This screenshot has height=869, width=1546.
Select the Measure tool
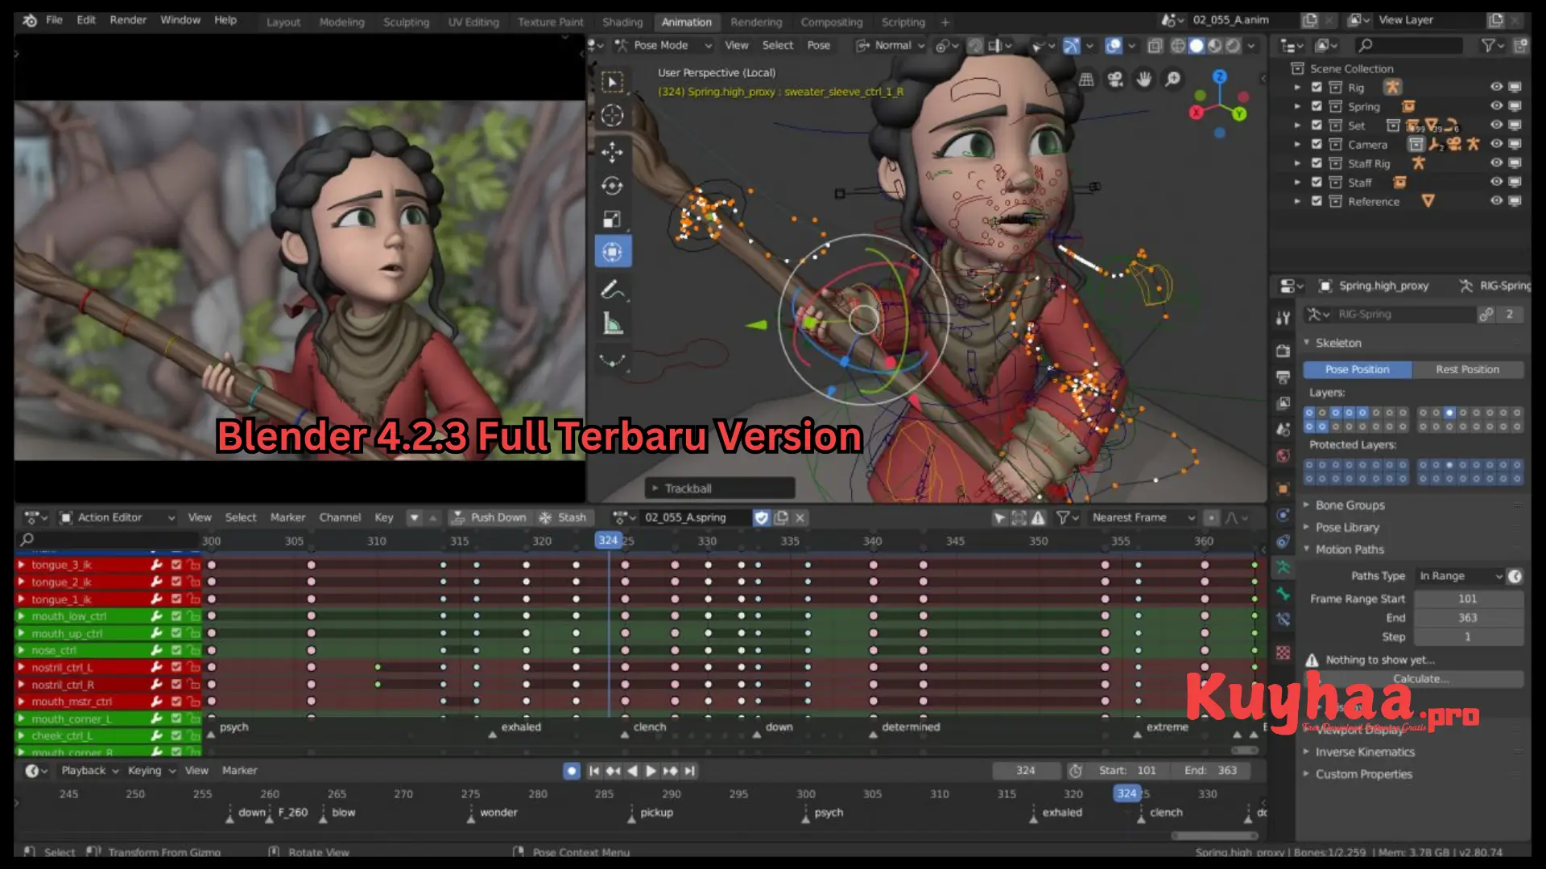[x=612, y=324]
